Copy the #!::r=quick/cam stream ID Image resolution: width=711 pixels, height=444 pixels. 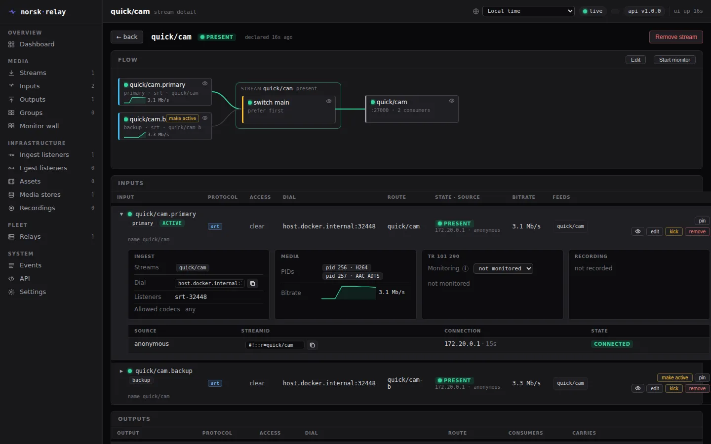(312, 345)
